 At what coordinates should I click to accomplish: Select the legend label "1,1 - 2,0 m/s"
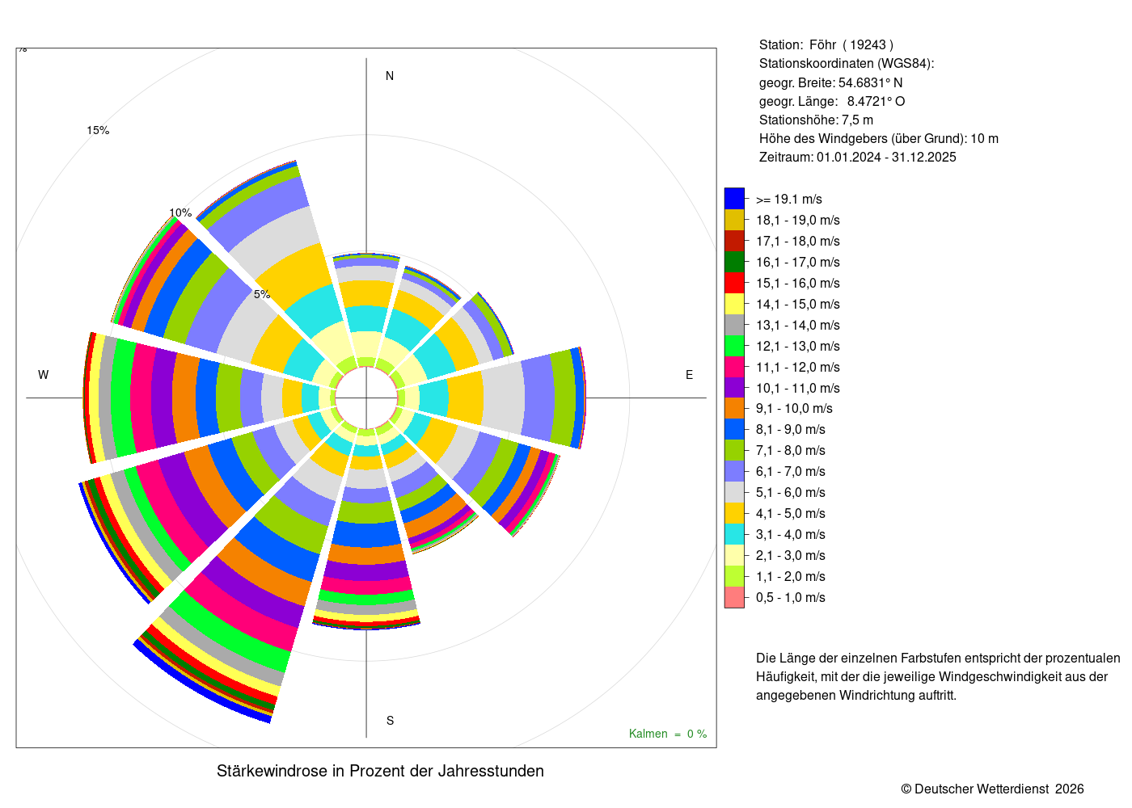tap(791, 577)
